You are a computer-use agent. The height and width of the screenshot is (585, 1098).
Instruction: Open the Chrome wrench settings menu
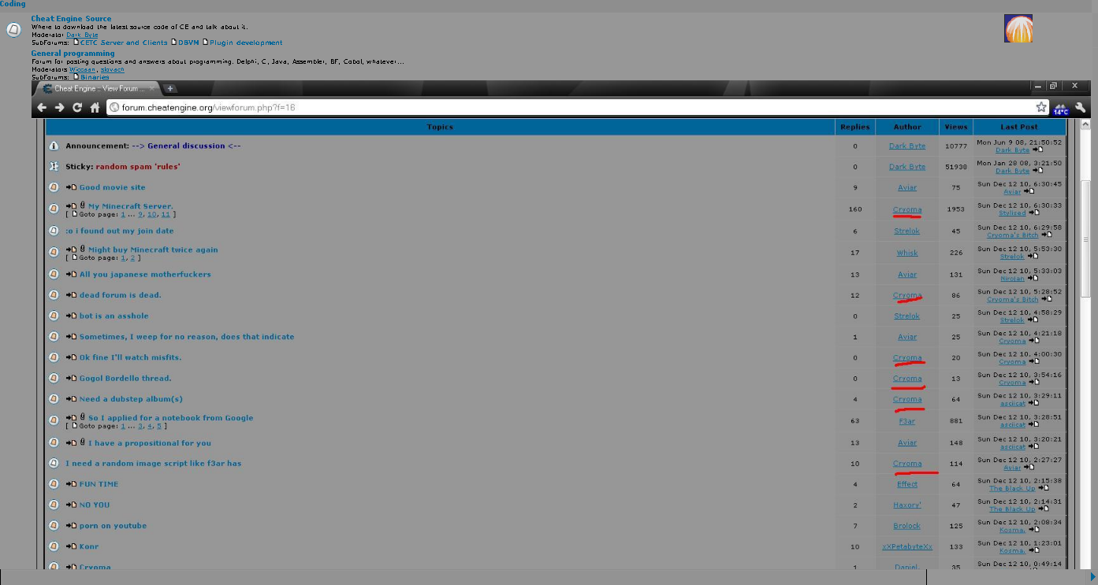click(1081, 108)
